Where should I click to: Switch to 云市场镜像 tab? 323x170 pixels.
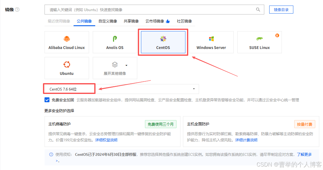[x=155, y=21]
